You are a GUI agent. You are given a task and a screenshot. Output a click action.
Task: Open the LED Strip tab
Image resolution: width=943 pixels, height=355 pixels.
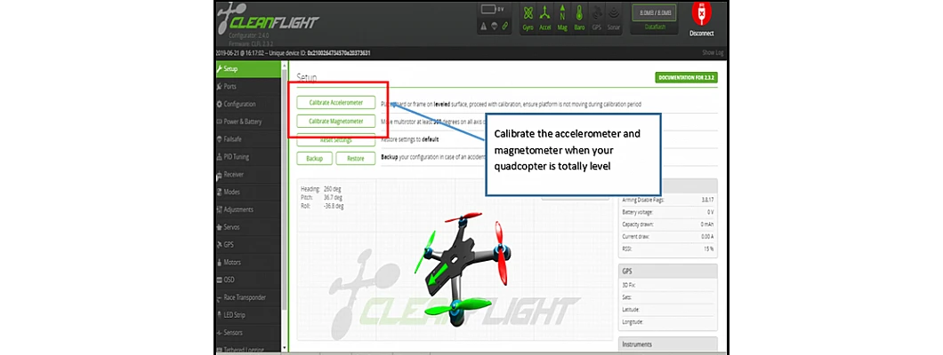point(248,315)
